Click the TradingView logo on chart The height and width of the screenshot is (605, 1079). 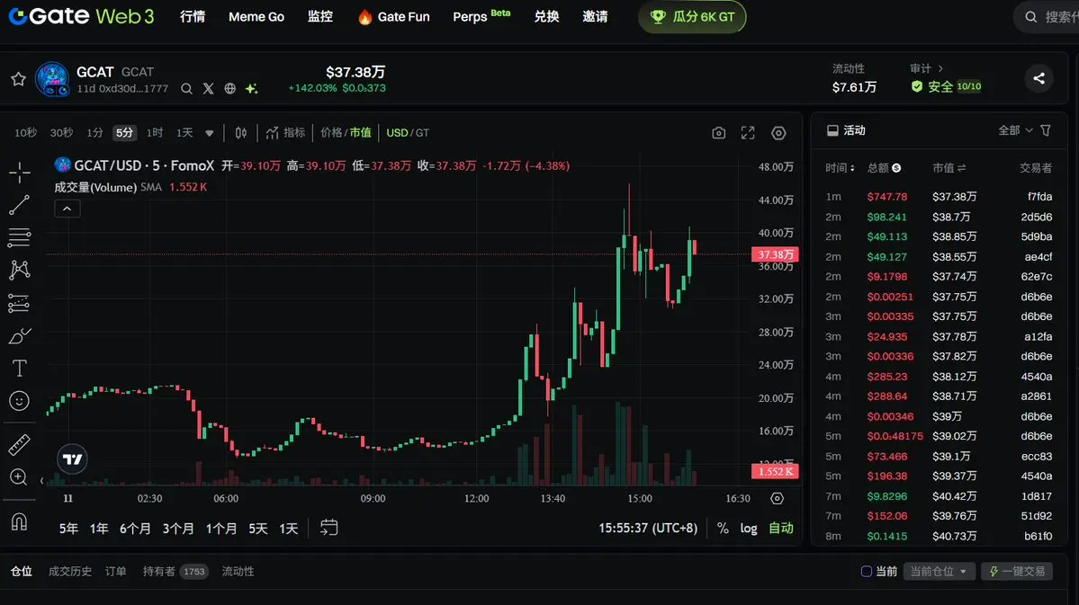tap(72, 459)
